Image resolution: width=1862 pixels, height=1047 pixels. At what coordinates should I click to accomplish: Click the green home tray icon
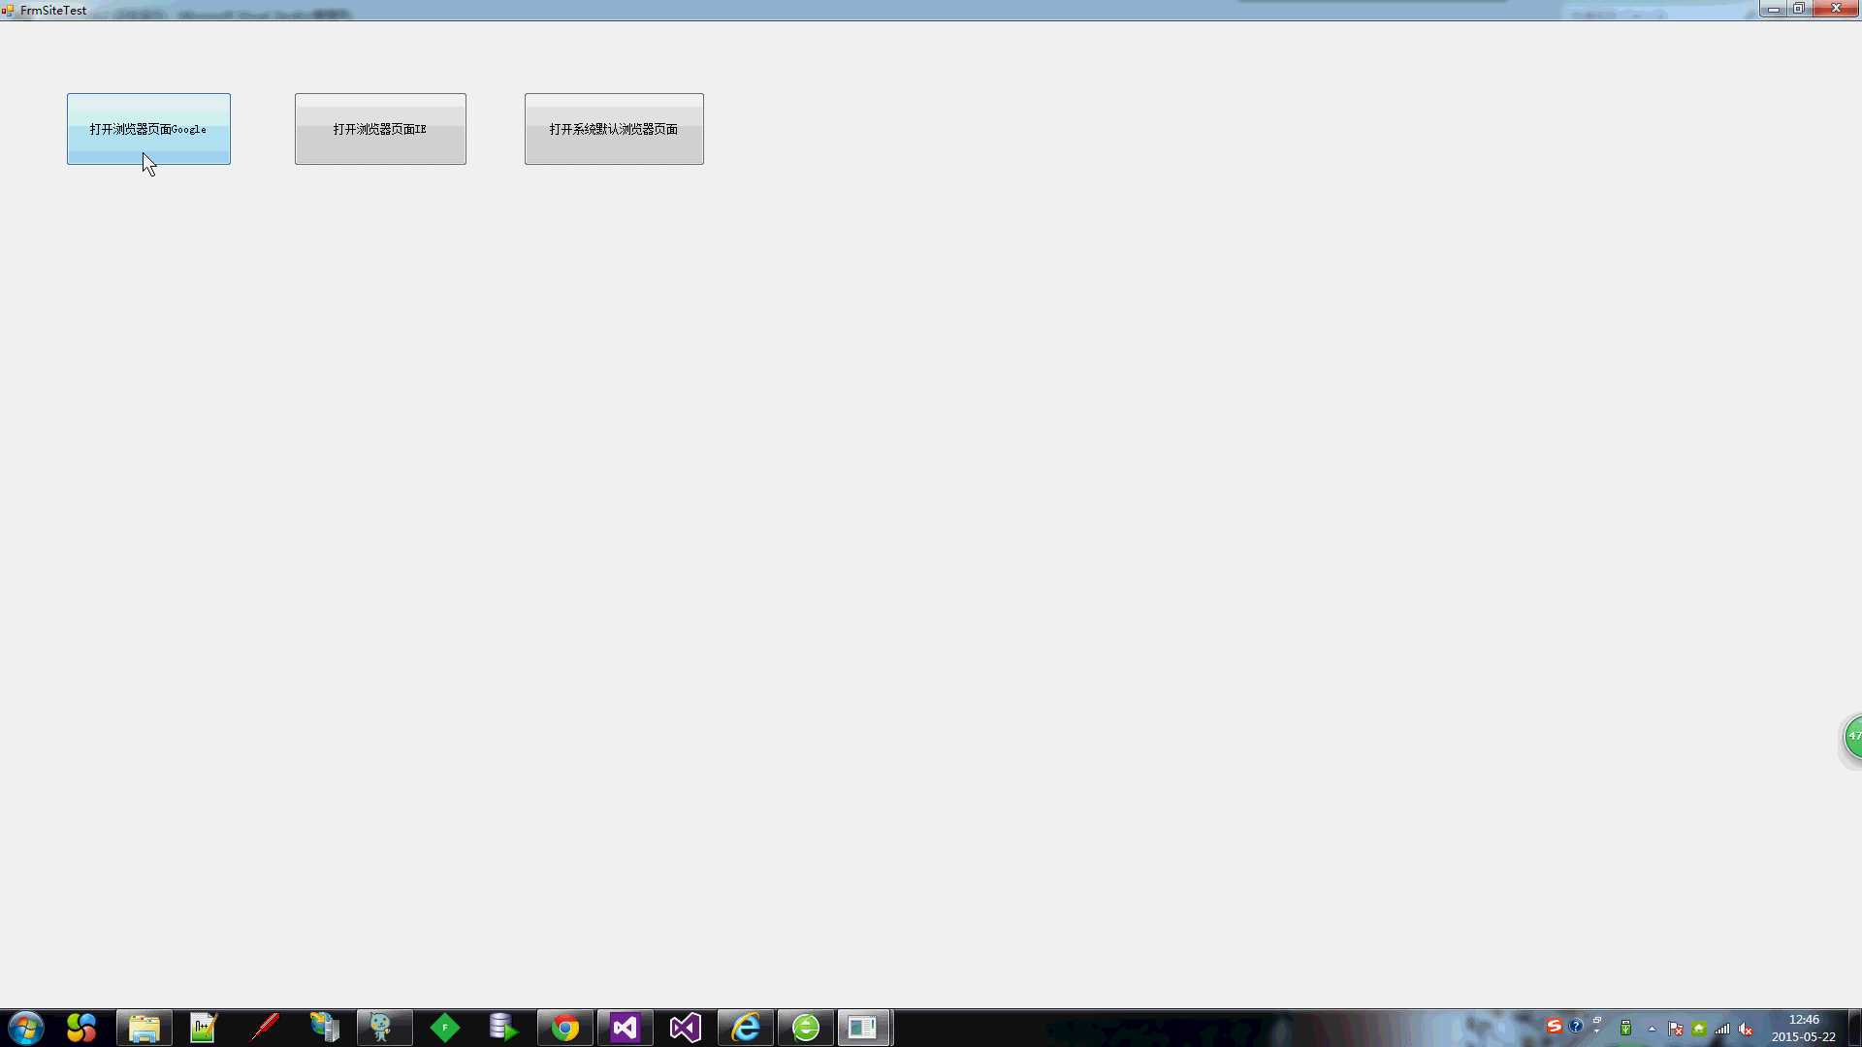(x=1699, y=1029)
